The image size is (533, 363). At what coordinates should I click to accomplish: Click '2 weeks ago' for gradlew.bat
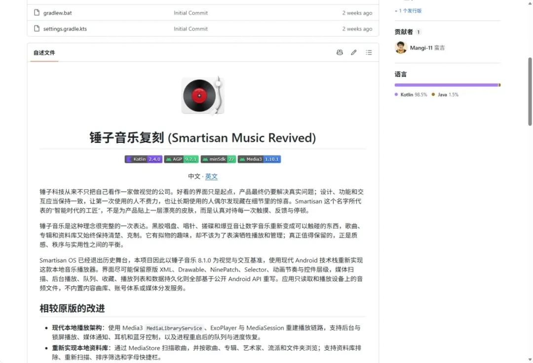357,13
